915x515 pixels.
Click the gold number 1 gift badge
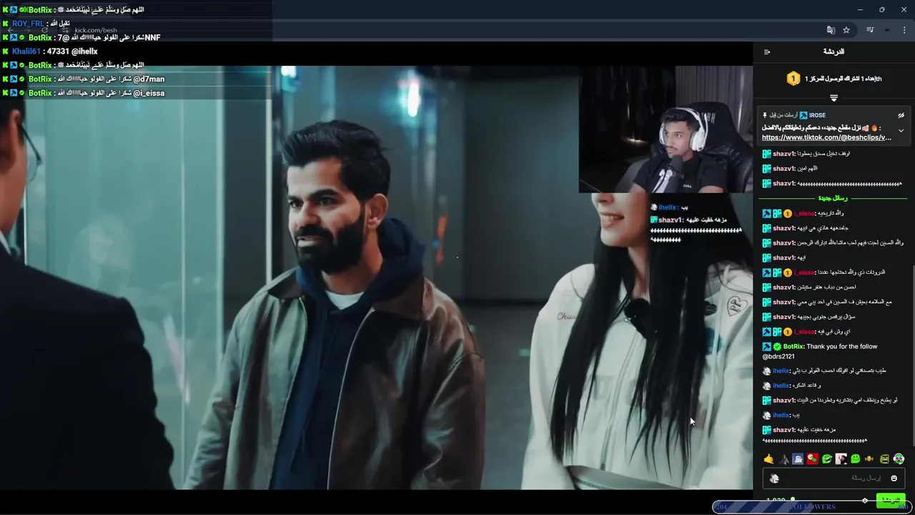(793, 79)
